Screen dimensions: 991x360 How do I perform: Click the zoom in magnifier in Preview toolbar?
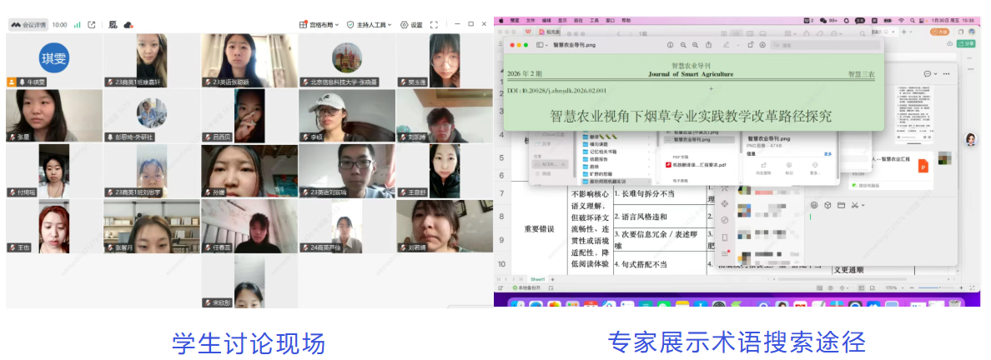[696, 45]
